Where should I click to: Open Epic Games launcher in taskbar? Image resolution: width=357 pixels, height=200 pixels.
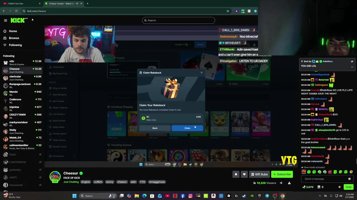(259, 196)
